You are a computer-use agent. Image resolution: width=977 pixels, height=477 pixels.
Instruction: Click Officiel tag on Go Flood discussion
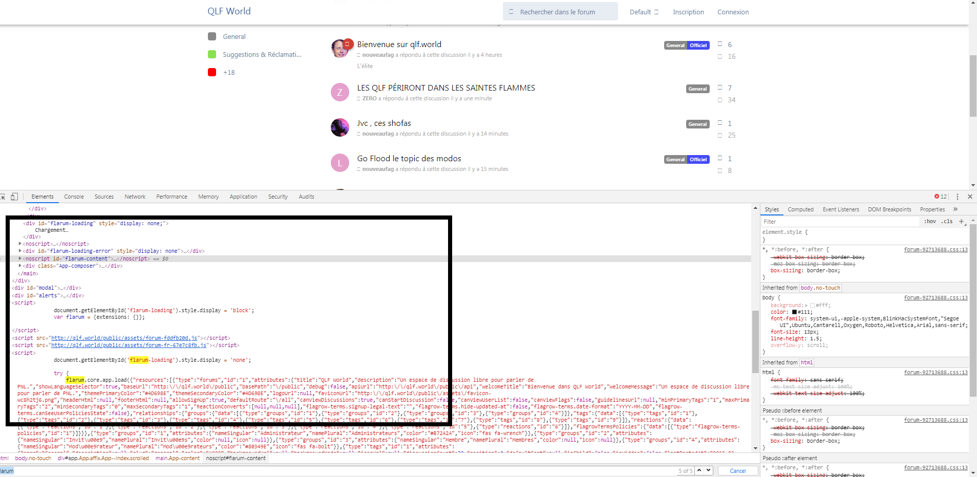click(698, 159)
